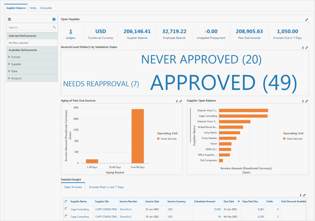The height and width of the screenshot is (221, 315).
Task: Click Days Past Due 6,262 cell
Action: click(x=261, y=209)
